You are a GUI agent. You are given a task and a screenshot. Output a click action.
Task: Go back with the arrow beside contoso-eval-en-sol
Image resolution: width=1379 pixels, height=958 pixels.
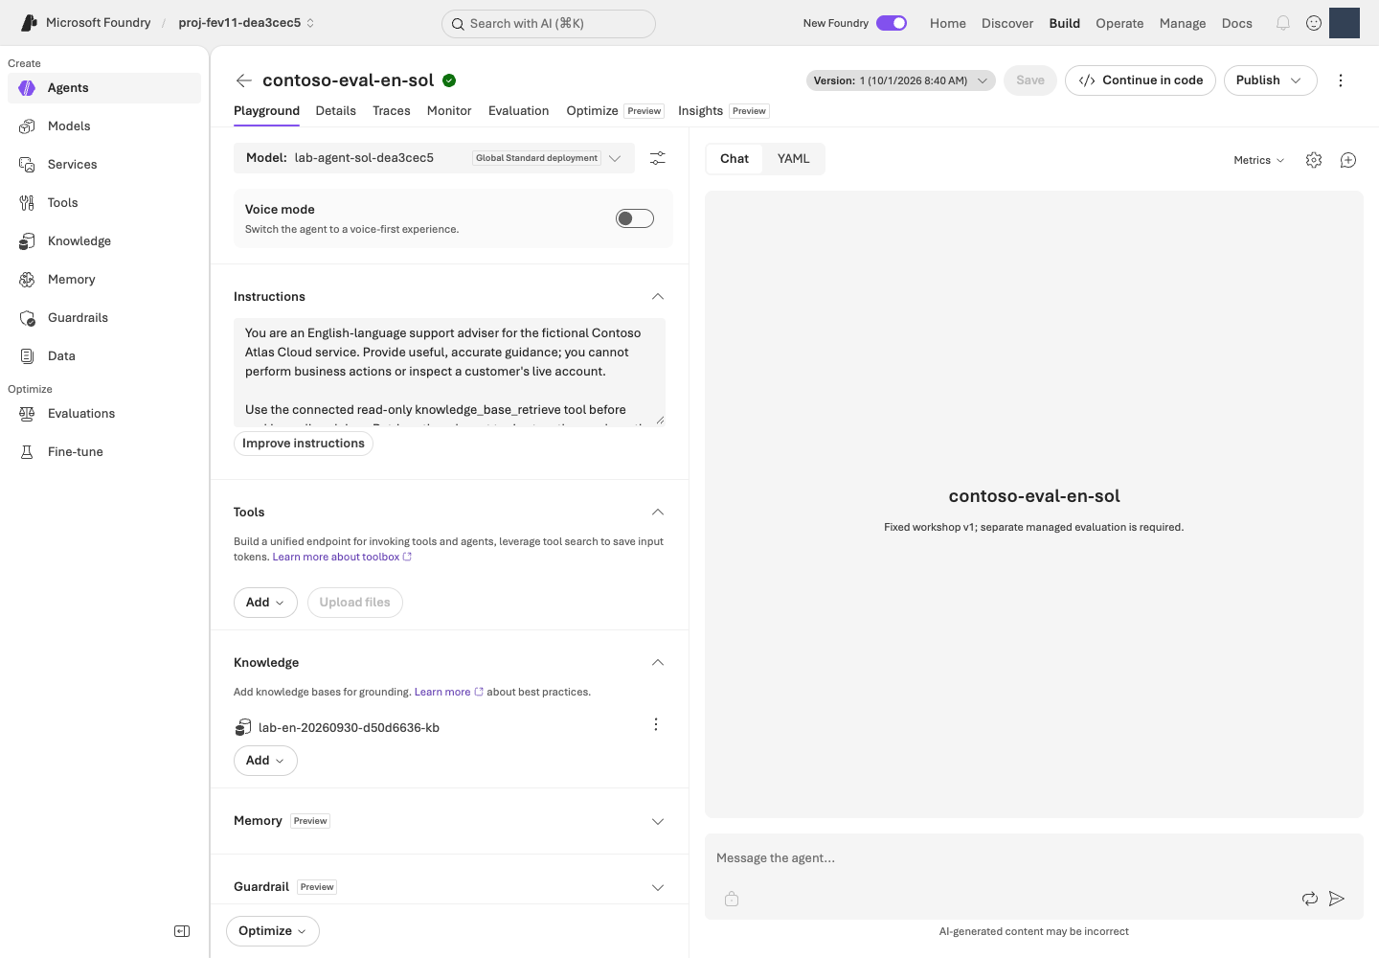(244, 80)
